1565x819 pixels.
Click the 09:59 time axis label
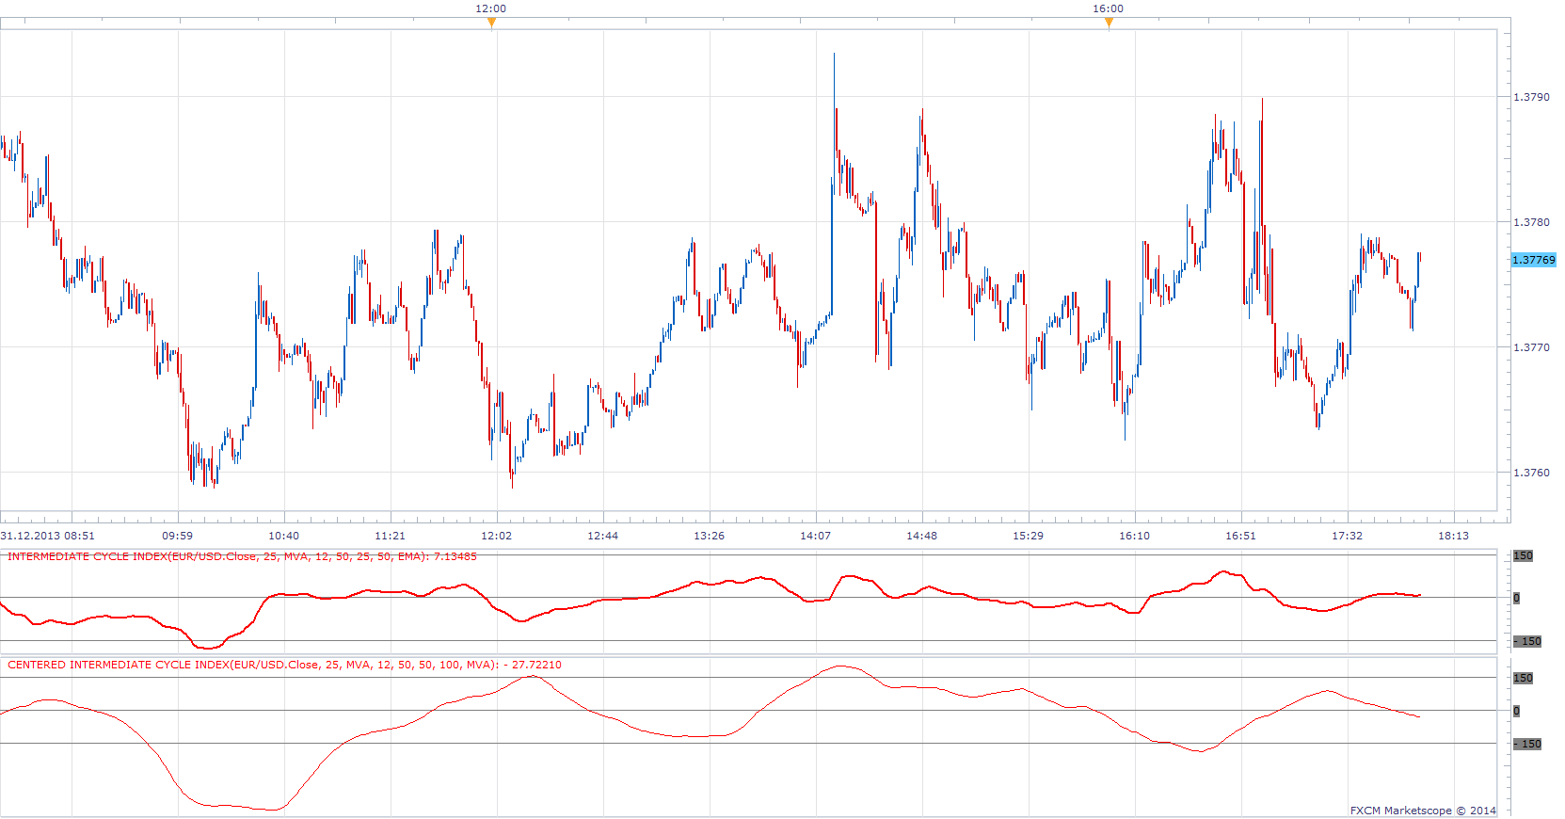click(x=178, y=536)
